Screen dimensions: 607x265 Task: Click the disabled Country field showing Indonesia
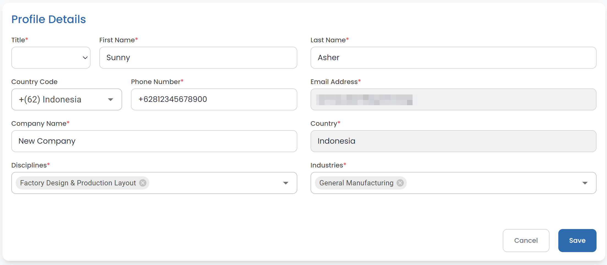(453, 141)
